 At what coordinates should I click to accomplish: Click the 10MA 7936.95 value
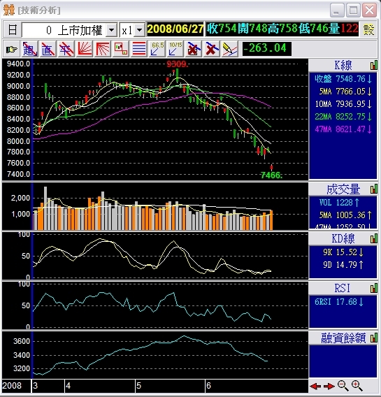(x=343, y=104)
